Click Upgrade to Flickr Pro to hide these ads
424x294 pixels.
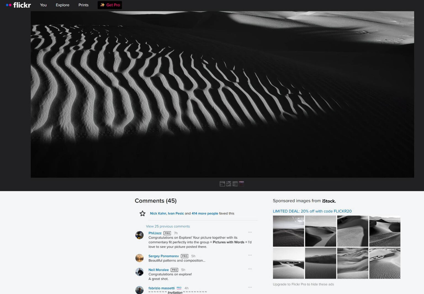[x=303, y=284]
